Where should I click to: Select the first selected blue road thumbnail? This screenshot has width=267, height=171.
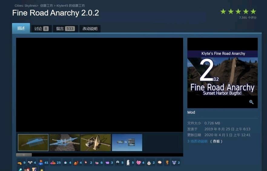click(33, 142)
